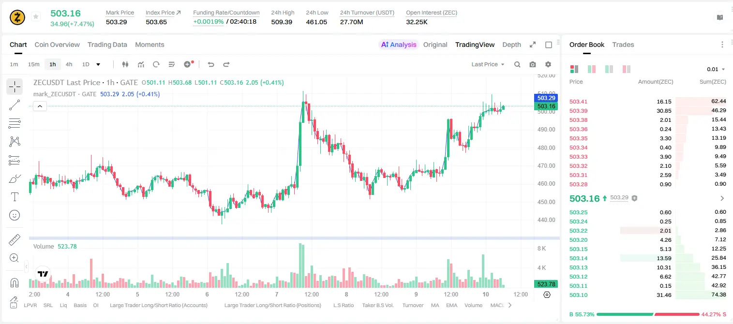Image resolution: width=733 pixels, height=324 pixels.
Task: Expand the order book 0.01 precision dropdown
Action: 716,69
